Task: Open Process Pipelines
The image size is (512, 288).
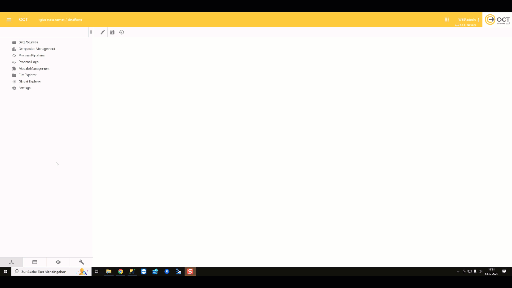Action: [32, 55]
